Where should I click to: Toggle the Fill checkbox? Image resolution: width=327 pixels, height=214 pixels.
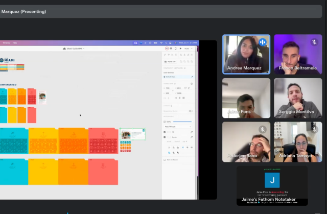(x=165, y=132)
